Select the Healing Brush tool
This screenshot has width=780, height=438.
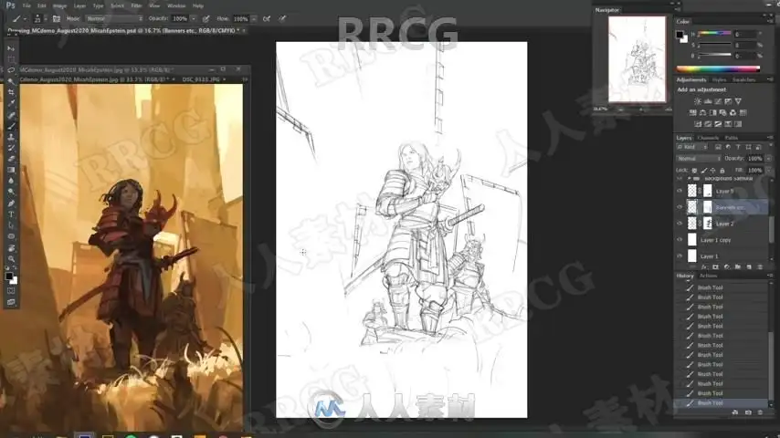click(11, 115)
